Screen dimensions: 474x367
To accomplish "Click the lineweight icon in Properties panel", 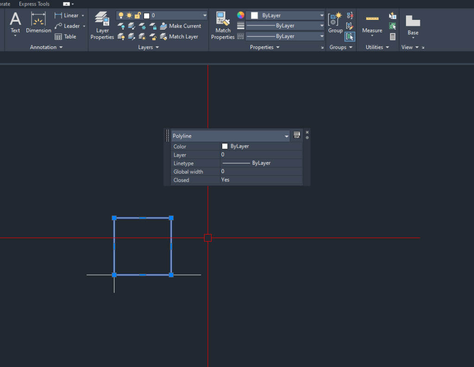I will [x=241, y=26].
